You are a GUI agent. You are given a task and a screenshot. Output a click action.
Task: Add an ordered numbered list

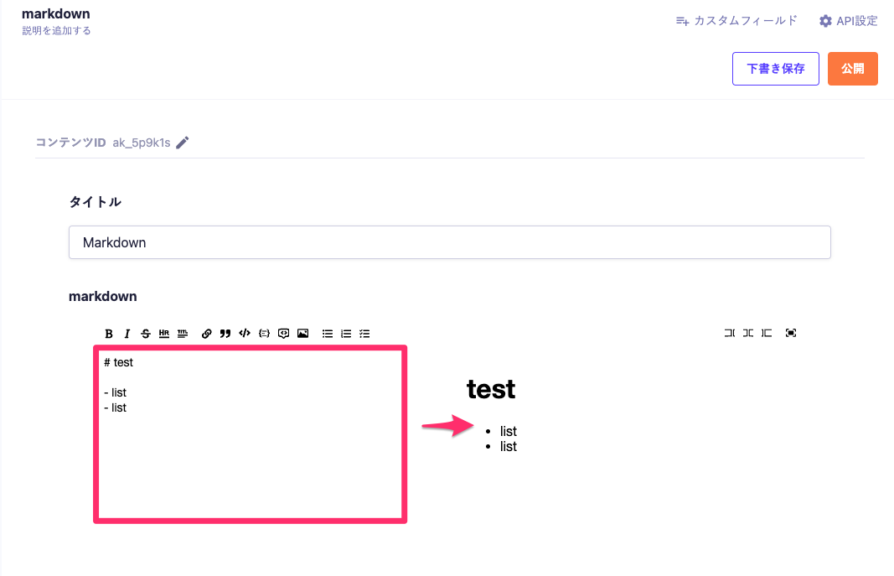[x=346, y=333]
